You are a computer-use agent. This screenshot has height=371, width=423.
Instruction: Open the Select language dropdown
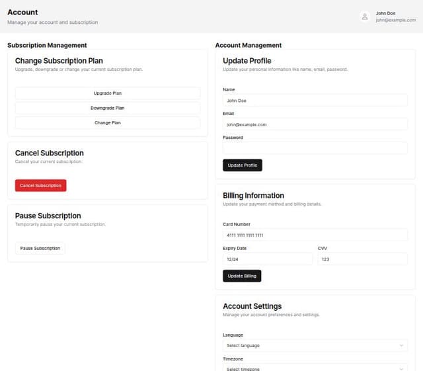pos(311,345)
